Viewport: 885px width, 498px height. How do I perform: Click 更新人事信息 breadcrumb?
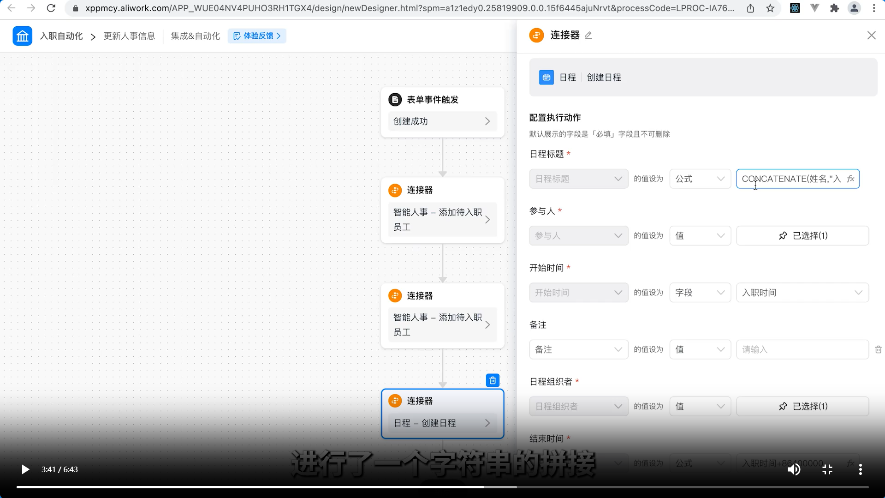(129, 36)
